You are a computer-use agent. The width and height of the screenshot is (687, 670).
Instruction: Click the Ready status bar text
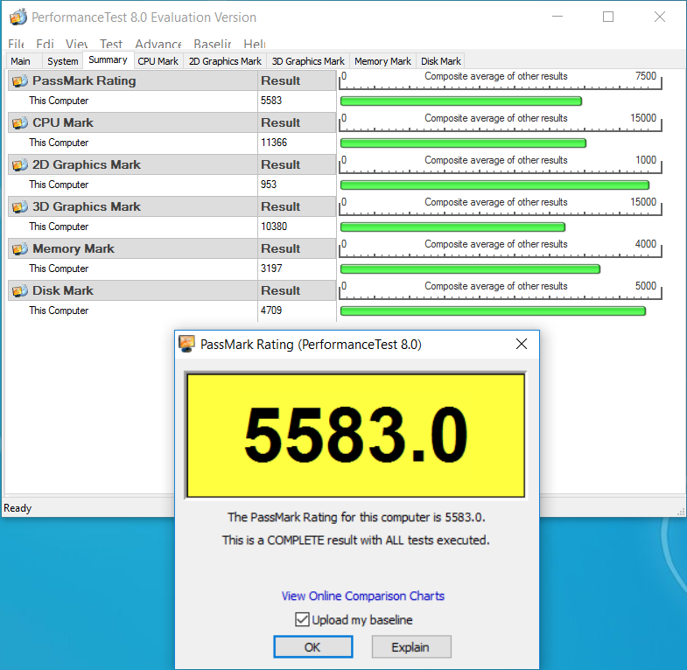pos(18,508)
